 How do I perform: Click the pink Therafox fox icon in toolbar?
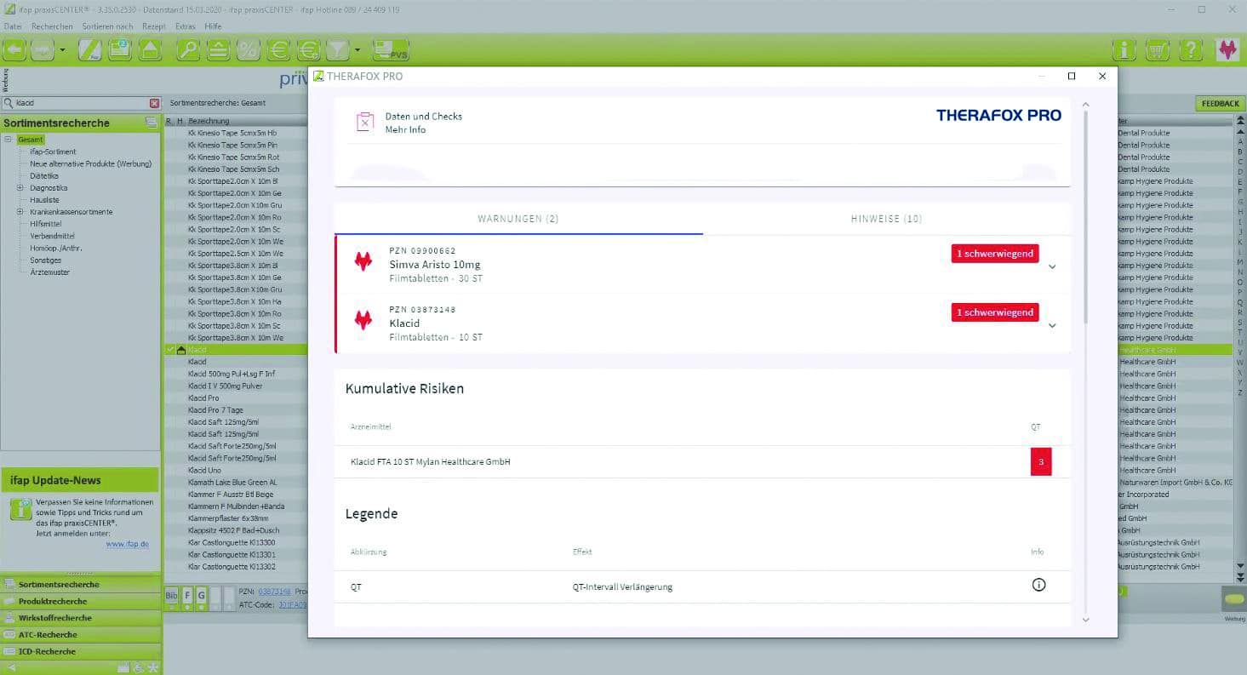(1227, 50)
